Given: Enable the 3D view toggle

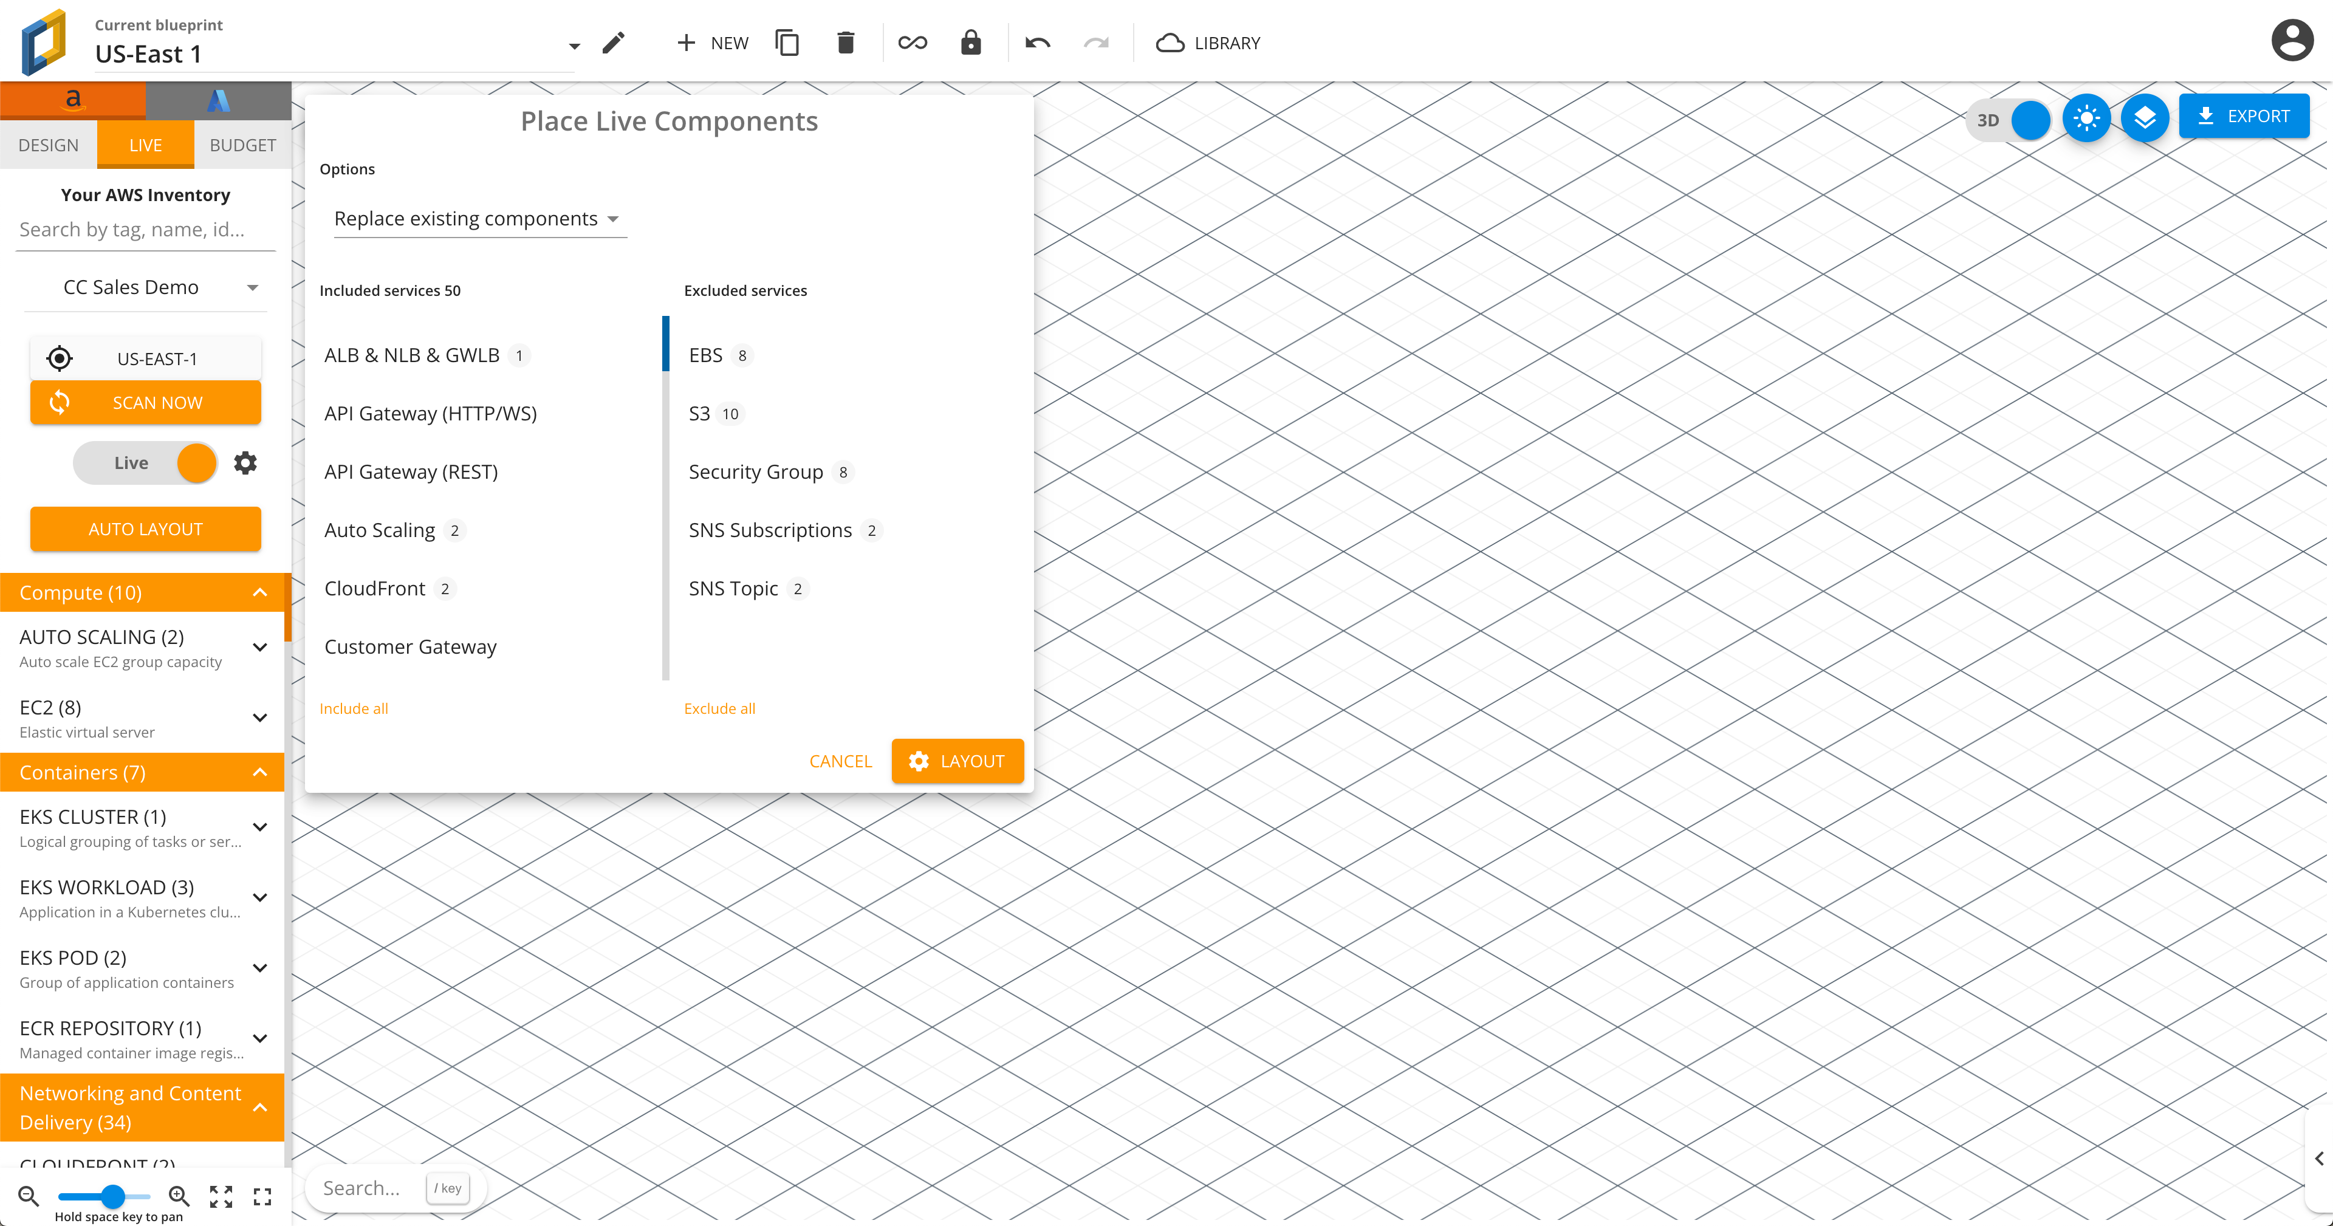Looking at the screenshot, I should pos(2029,118).
